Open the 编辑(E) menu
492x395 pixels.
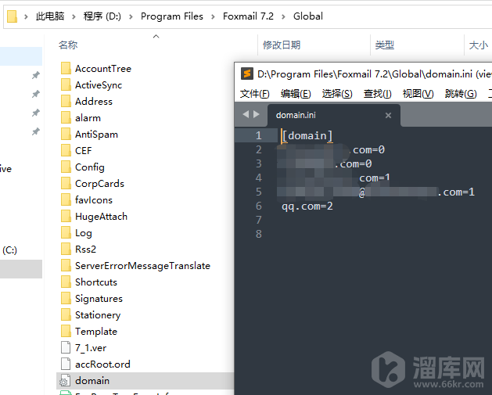[296, 94]
